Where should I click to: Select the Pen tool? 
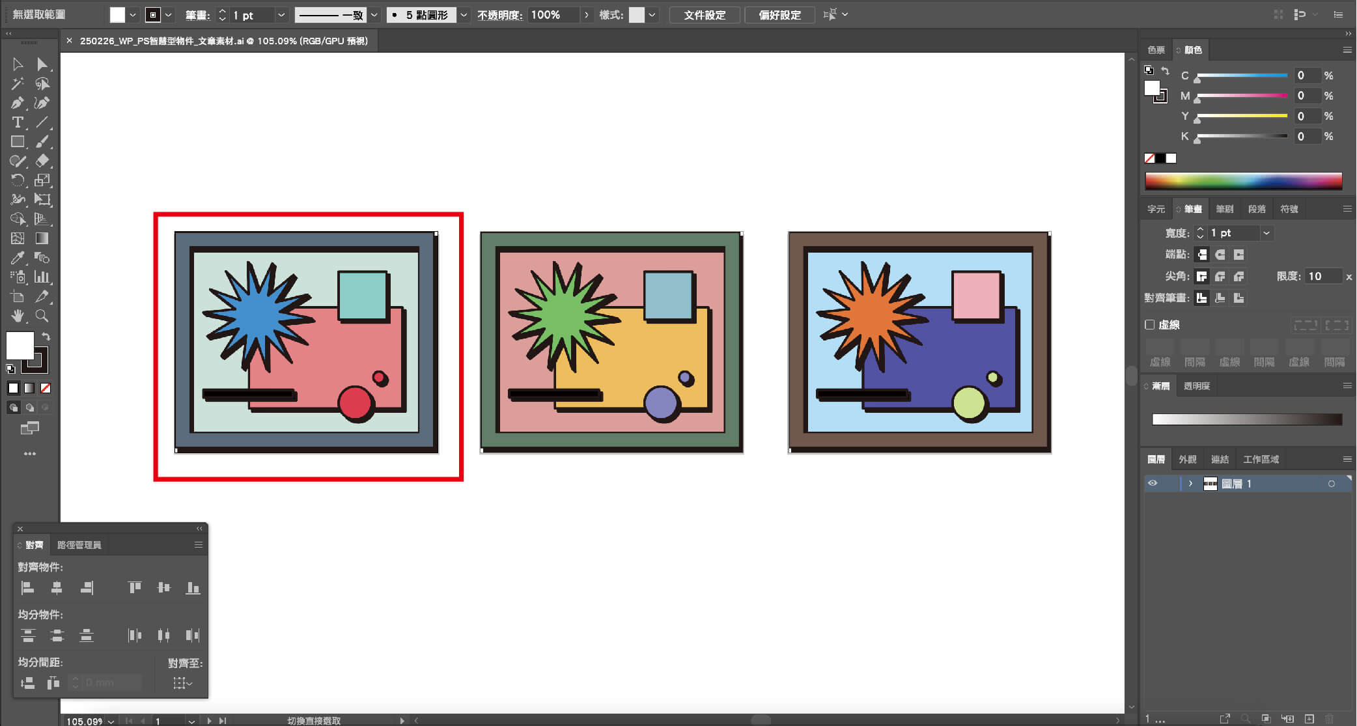18,103
